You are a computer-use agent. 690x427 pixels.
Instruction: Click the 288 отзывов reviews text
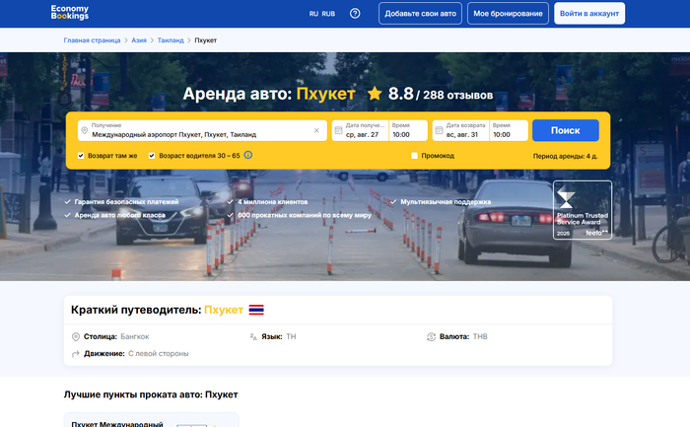tap(457, 95)
